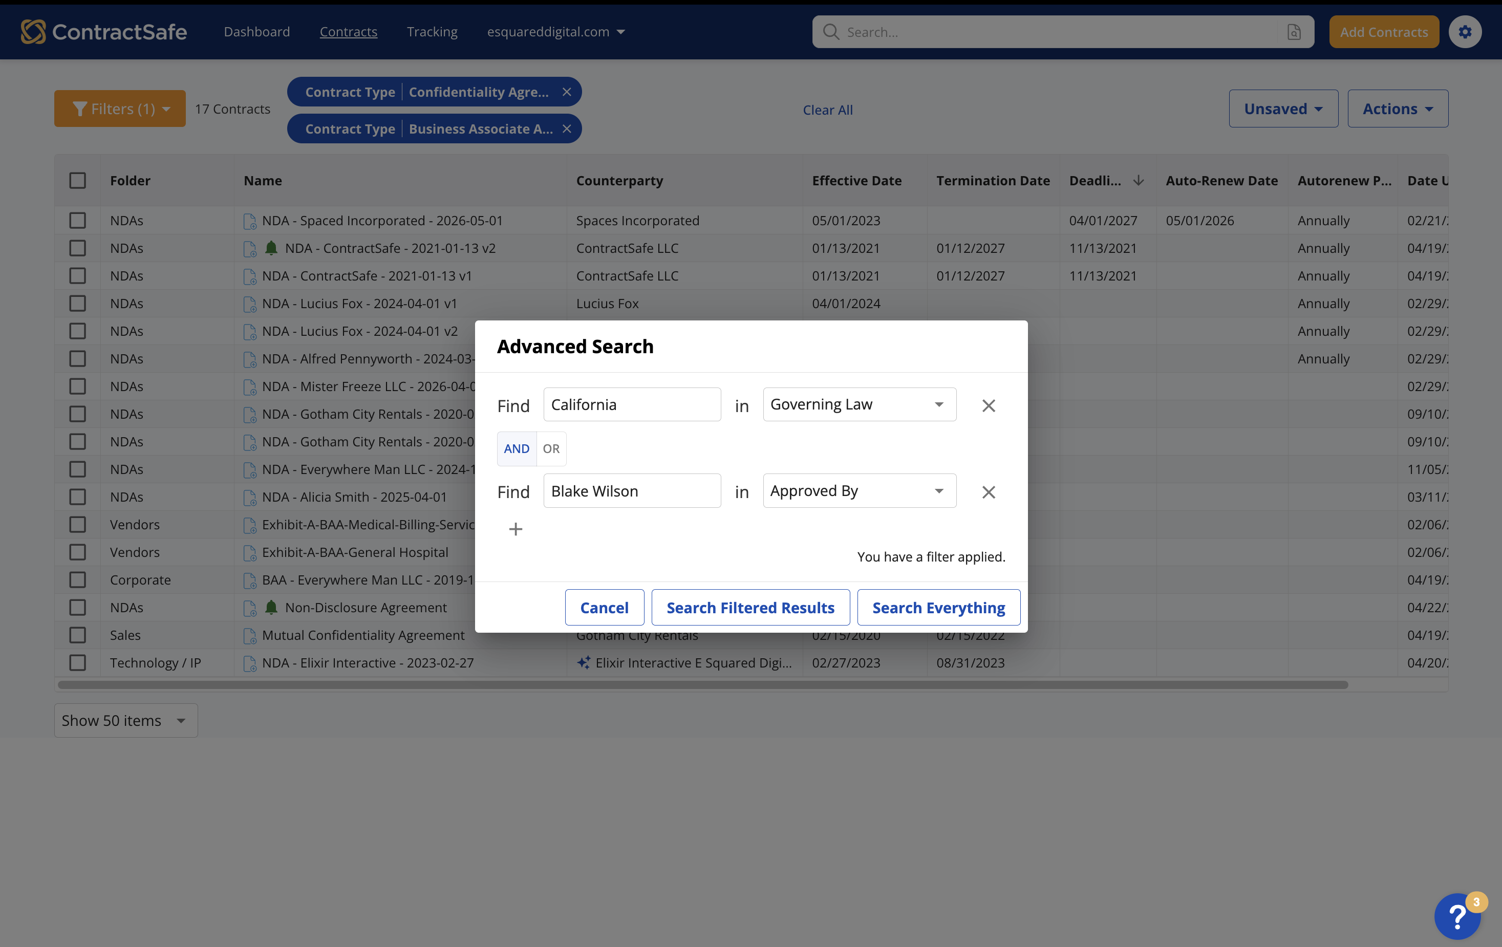Click the Blake Wilson find text field
The image size is (1502, 947).
pos(632,491)
